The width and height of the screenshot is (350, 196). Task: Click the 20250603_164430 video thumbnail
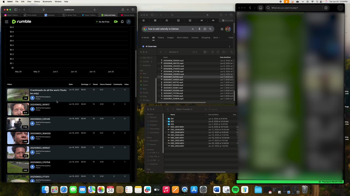[18, 138]
